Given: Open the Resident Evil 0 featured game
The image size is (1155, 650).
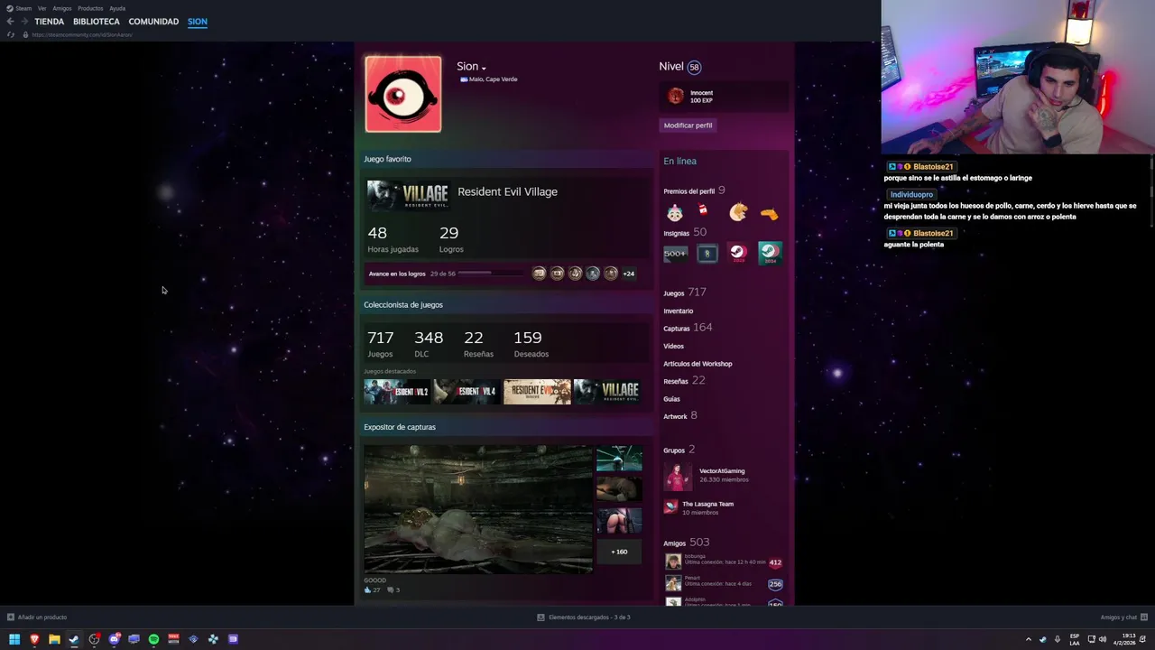Looking at the screenshot, I should (537, 392).
